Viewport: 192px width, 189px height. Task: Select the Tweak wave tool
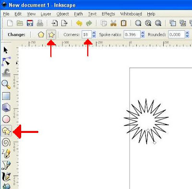(x=6, y=73)
